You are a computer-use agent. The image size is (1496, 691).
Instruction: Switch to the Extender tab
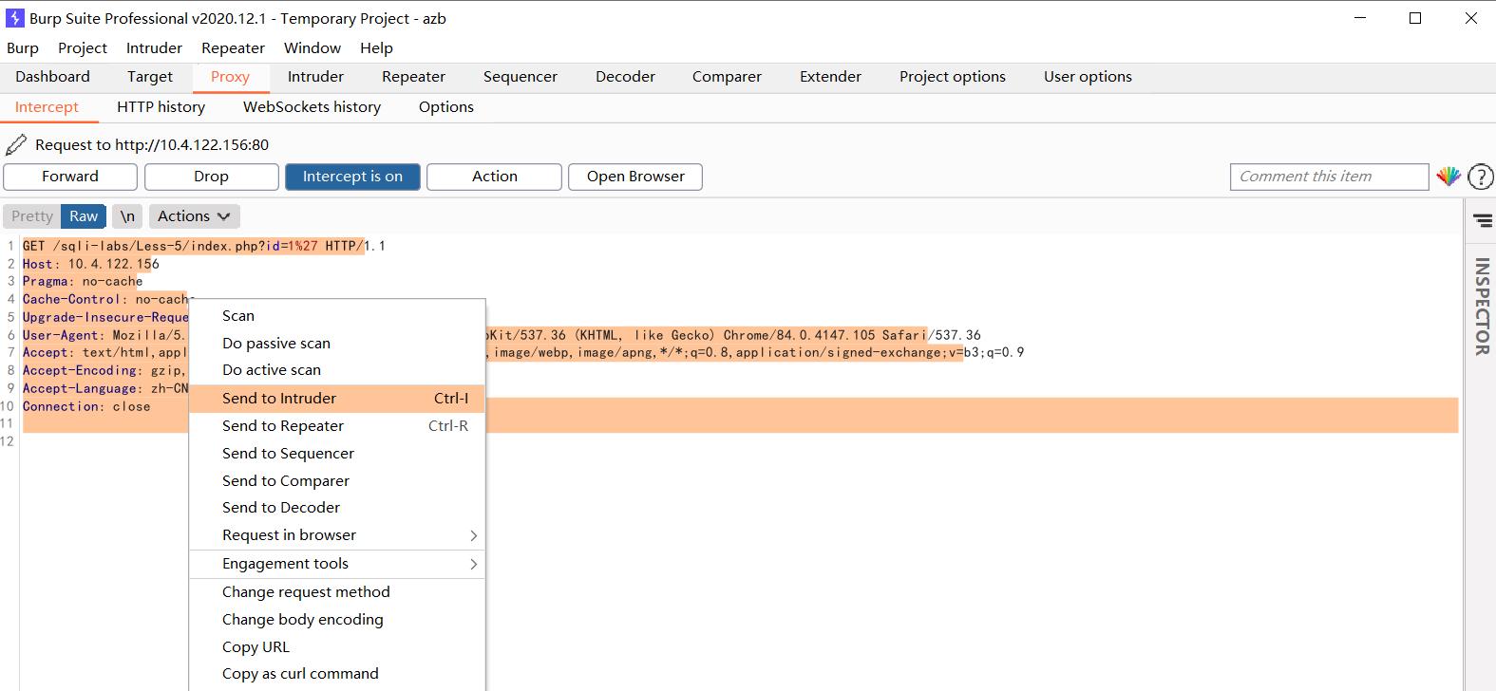830,77
